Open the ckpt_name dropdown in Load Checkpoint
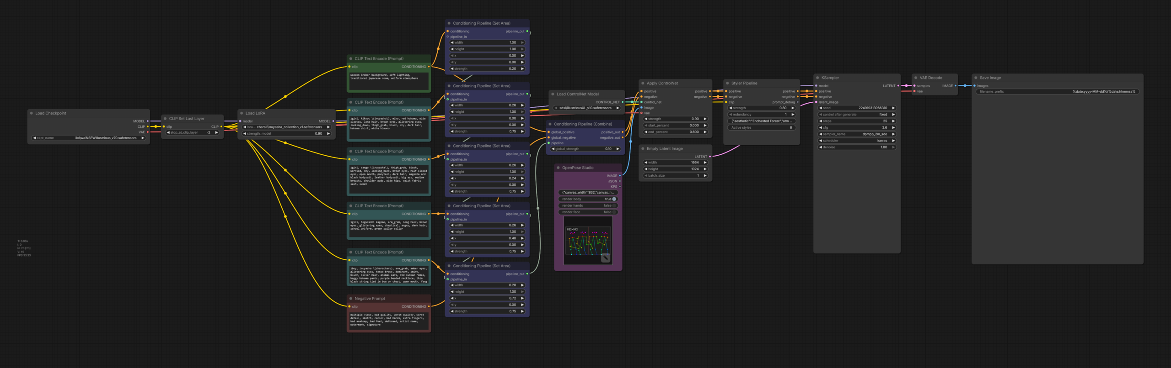1171x368 pixels. 88,138
